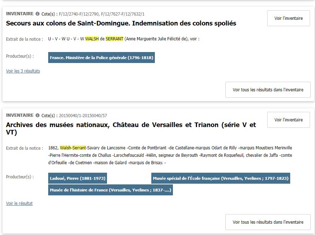
Task: Click the highlighted SERRANT keyword in the first extract
Action: [114, 39]
